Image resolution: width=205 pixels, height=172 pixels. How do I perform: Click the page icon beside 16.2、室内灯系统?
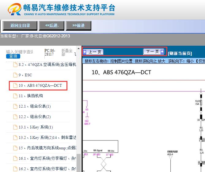(x=15, y=169)
